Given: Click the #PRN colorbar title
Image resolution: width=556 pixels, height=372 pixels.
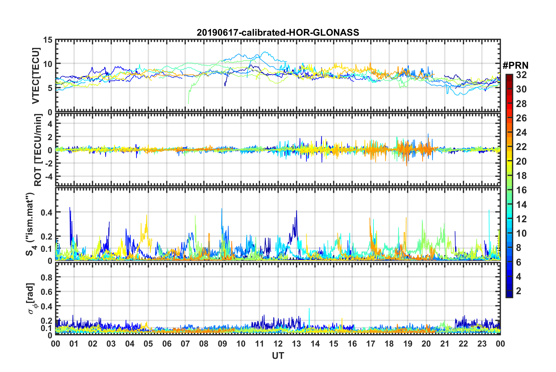Looking at the screenshot, I should [x=515, y=65].
